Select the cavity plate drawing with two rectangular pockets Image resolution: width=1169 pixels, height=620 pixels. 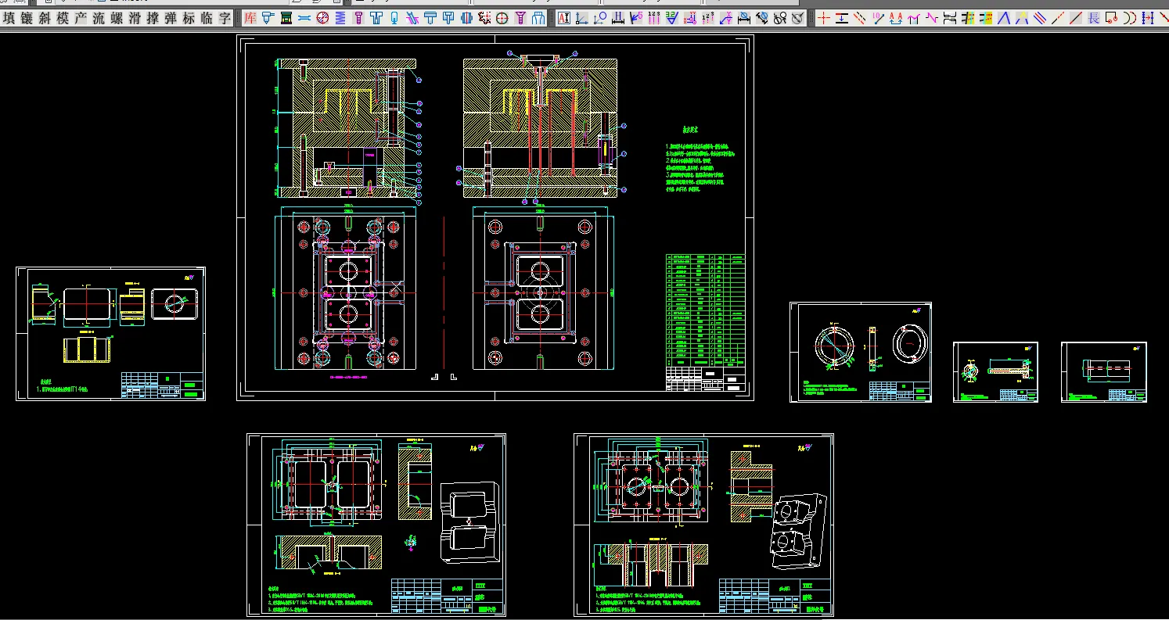376,525
